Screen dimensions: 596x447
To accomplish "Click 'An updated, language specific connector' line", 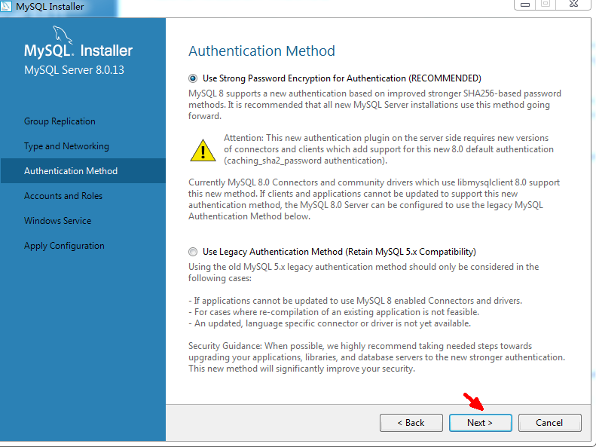I will click(329, 323).
